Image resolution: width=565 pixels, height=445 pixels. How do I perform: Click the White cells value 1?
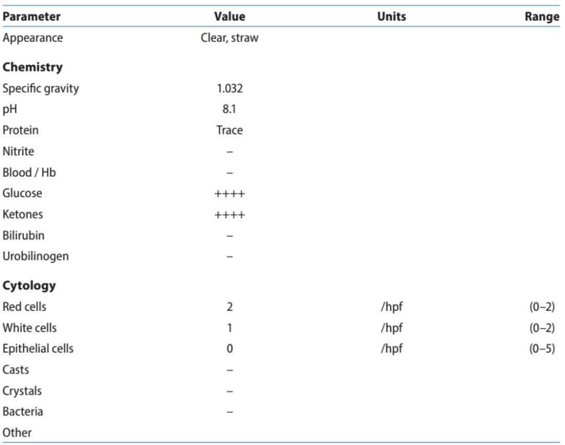point(230,328)
